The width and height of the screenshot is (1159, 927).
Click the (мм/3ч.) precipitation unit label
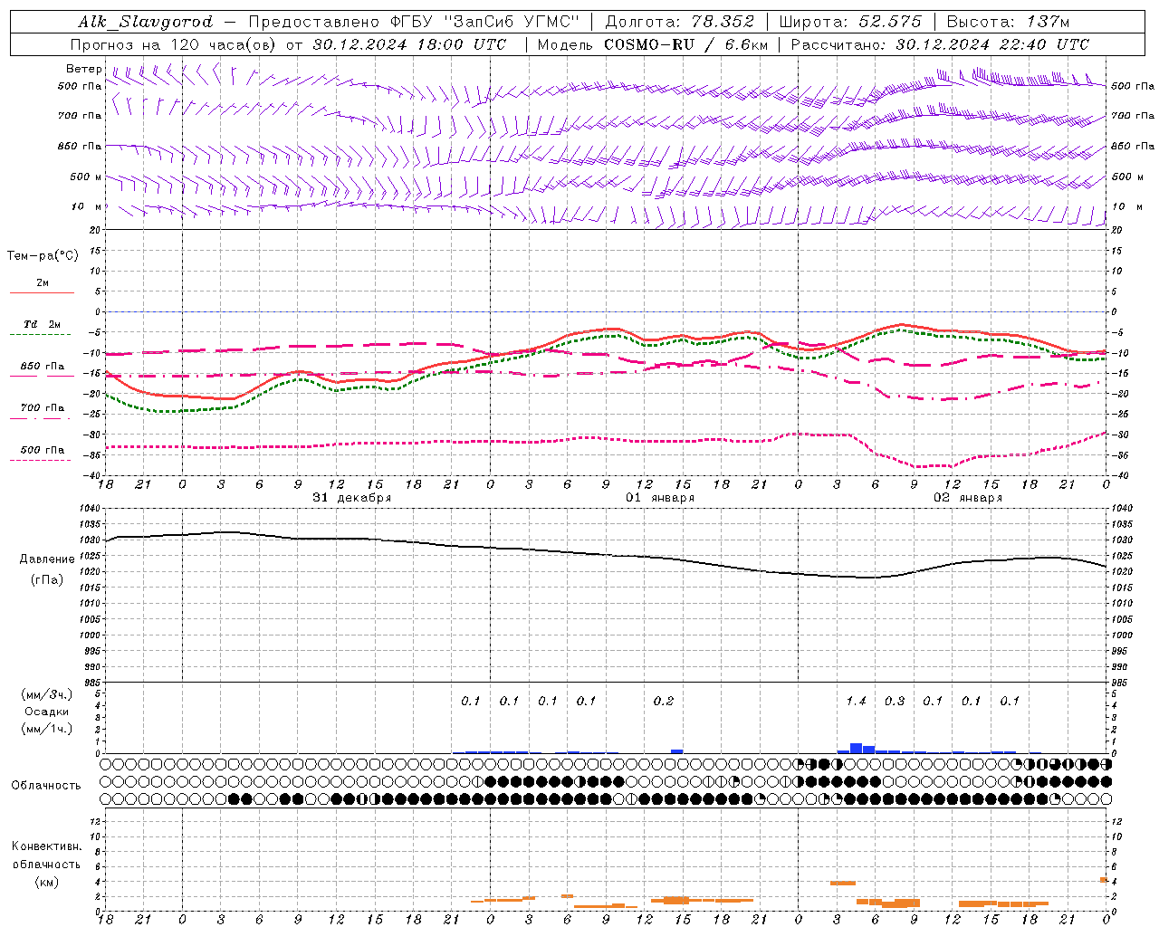click(x=46, y=695)
